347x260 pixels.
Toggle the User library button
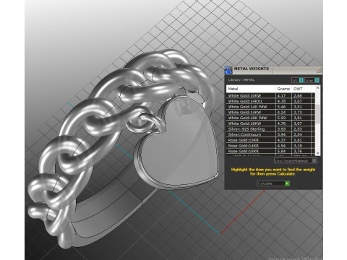tap(312, 80)
